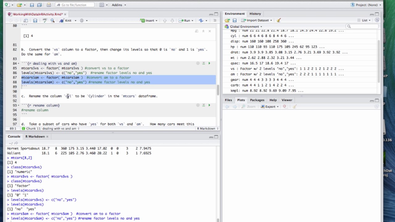This screenshot has height=222, width=395.
Task: Click the Environment search box
Action: click(362, 27)
